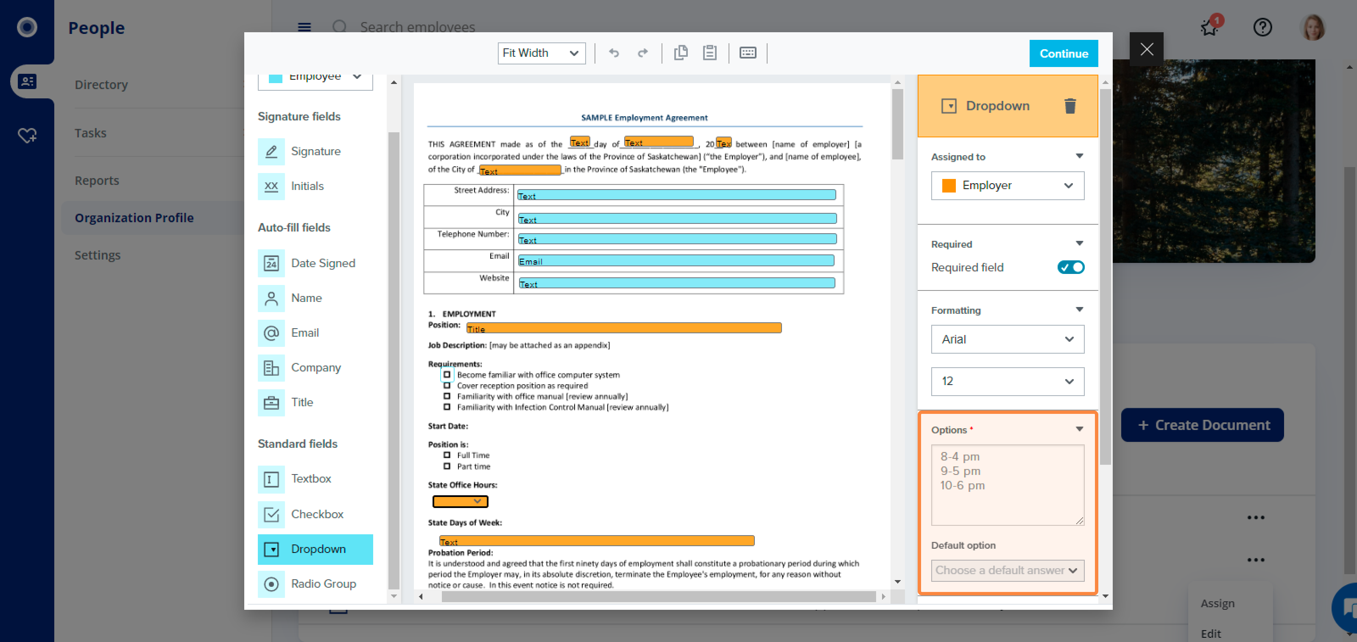Screen dimensions: 1357x642
Task: Add a Name auto-fill field
Action: point(315,298)
